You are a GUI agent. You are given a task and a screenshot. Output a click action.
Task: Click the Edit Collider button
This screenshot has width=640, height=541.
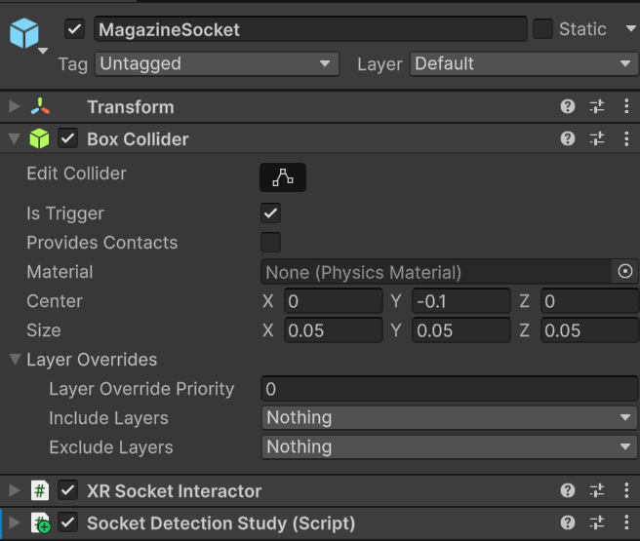pos(282,177)
